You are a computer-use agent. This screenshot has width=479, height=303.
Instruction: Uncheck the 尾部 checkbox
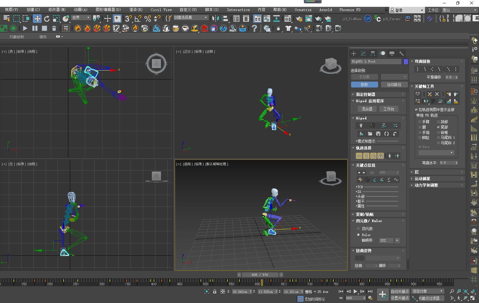[438, 127]
